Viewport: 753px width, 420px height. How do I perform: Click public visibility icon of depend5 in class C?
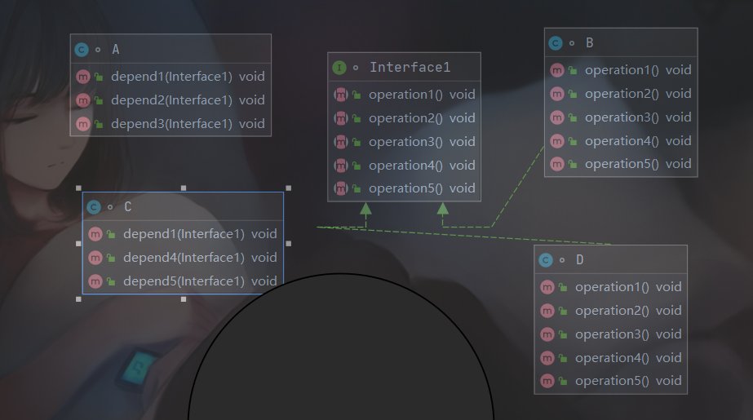[x=111, y=281]
